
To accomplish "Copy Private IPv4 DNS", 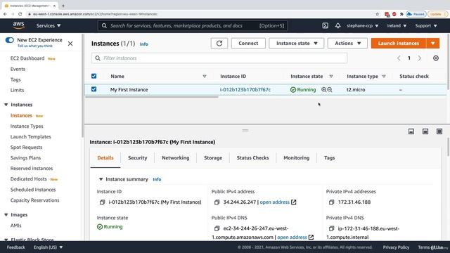I will [x=331, y=228].
